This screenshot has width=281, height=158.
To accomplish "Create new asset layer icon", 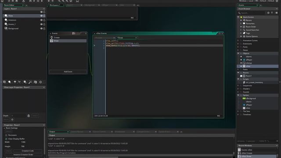I will coord(25,82).
